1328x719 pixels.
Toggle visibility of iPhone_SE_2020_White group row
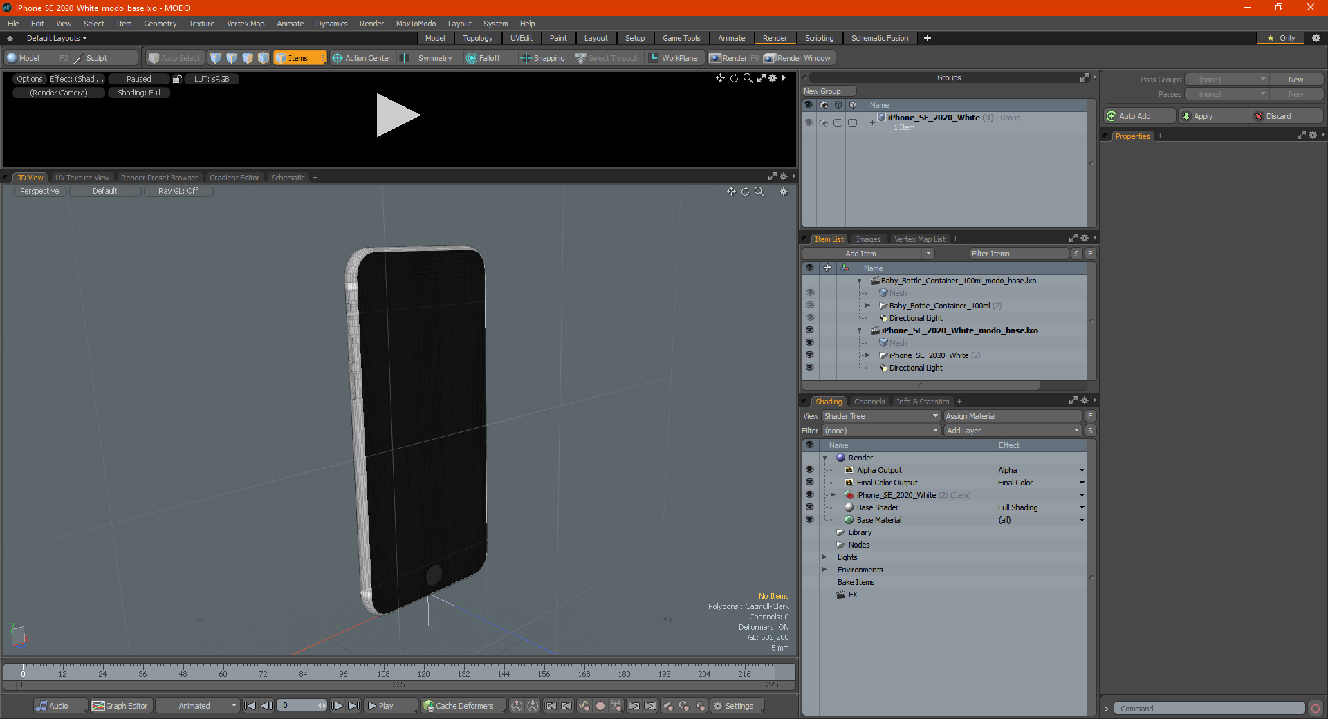click(x=808, y=122)
